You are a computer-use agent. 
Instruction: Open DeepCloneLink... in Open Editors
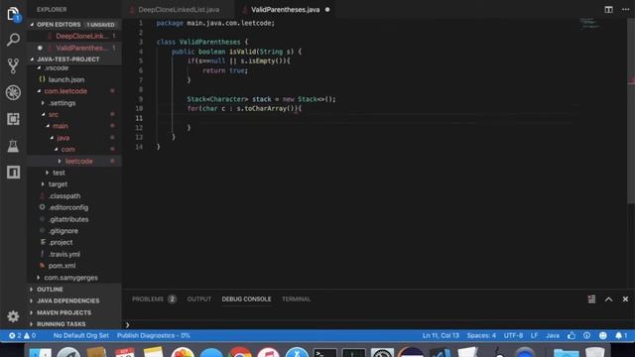click(x=74, y=36)
